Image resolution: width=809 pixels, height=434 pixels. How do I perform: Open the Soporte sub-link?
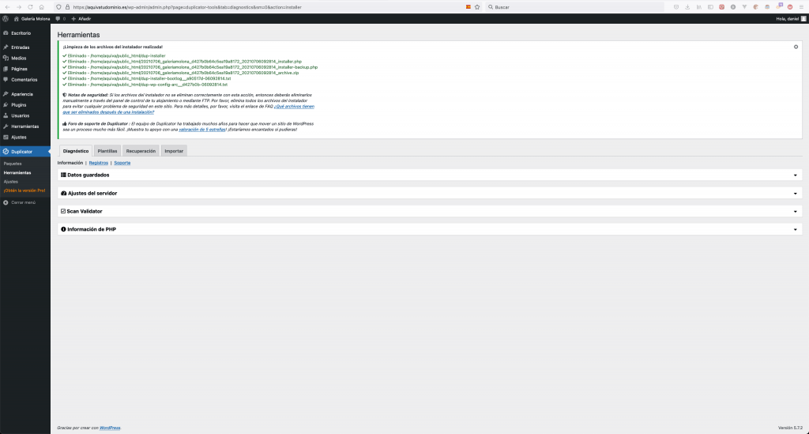point(122,163)
